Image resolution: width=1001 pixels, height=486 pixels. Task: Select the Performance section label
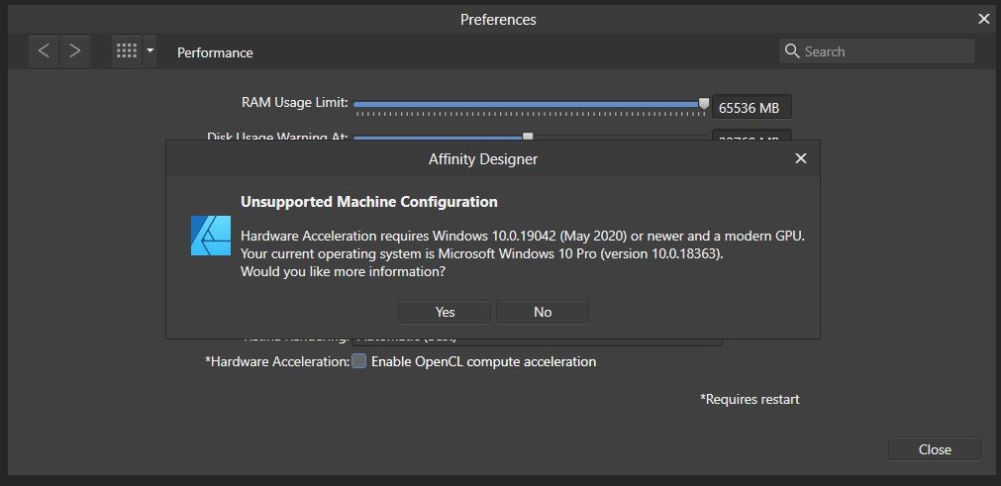215,52
